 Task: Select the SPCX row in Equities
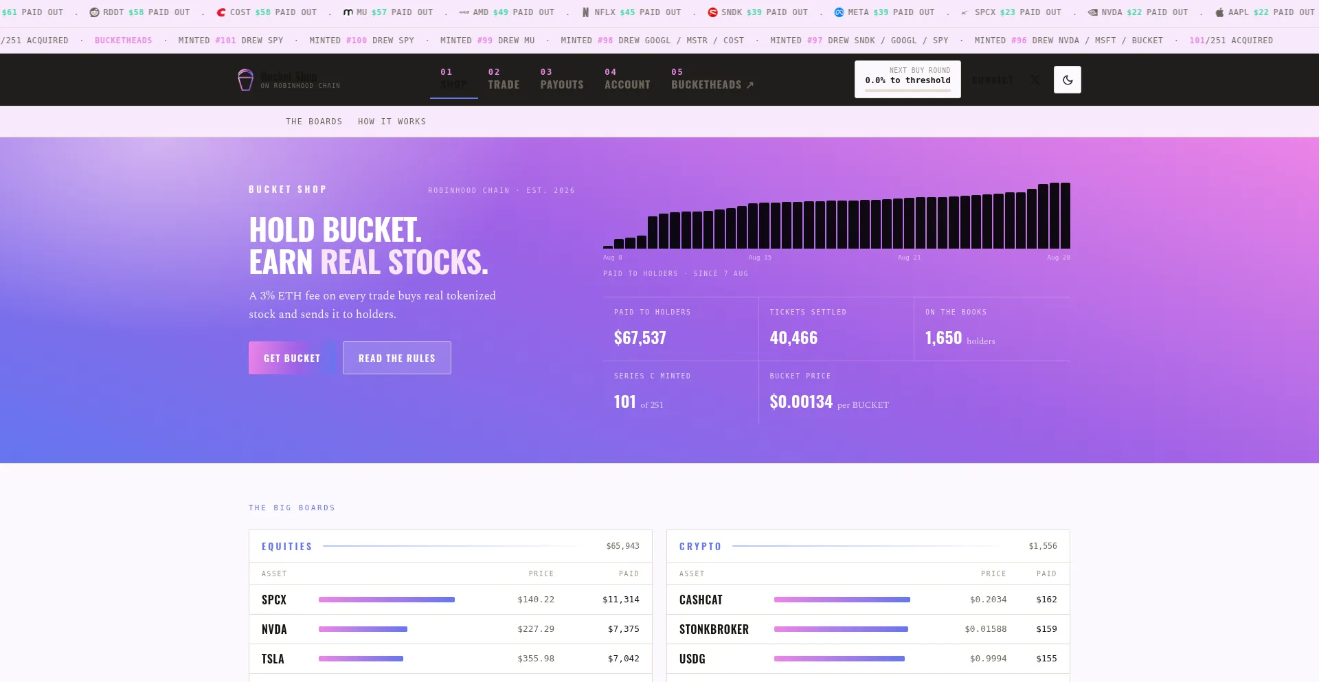[451, 600]
